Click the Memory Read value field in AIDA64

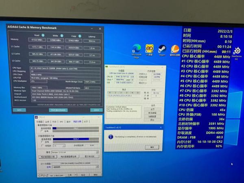[37, 40]
